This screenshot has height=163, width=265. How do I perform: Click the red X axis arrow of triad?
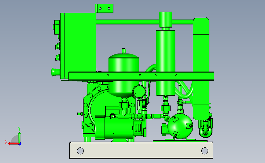click(x=13, y=144)
